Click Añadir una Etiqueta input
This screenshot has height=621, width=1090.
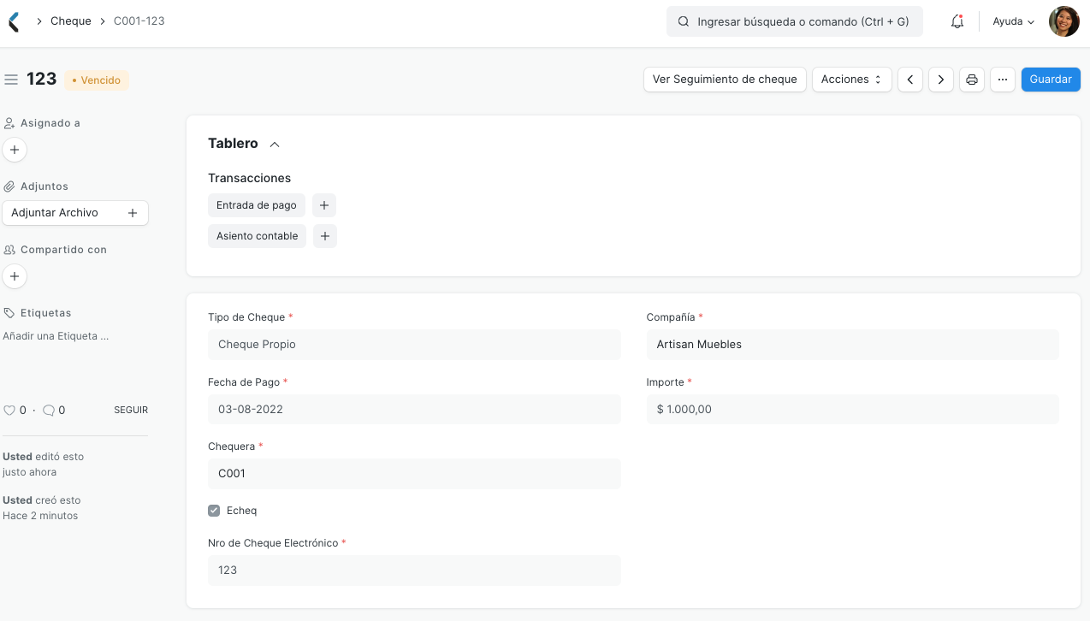[x=56, y=336]
